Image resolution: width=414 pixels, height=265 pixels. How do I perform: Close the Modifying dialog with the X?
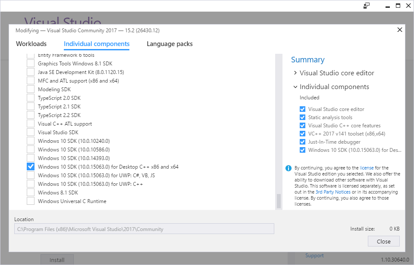[x=400, y=30]
